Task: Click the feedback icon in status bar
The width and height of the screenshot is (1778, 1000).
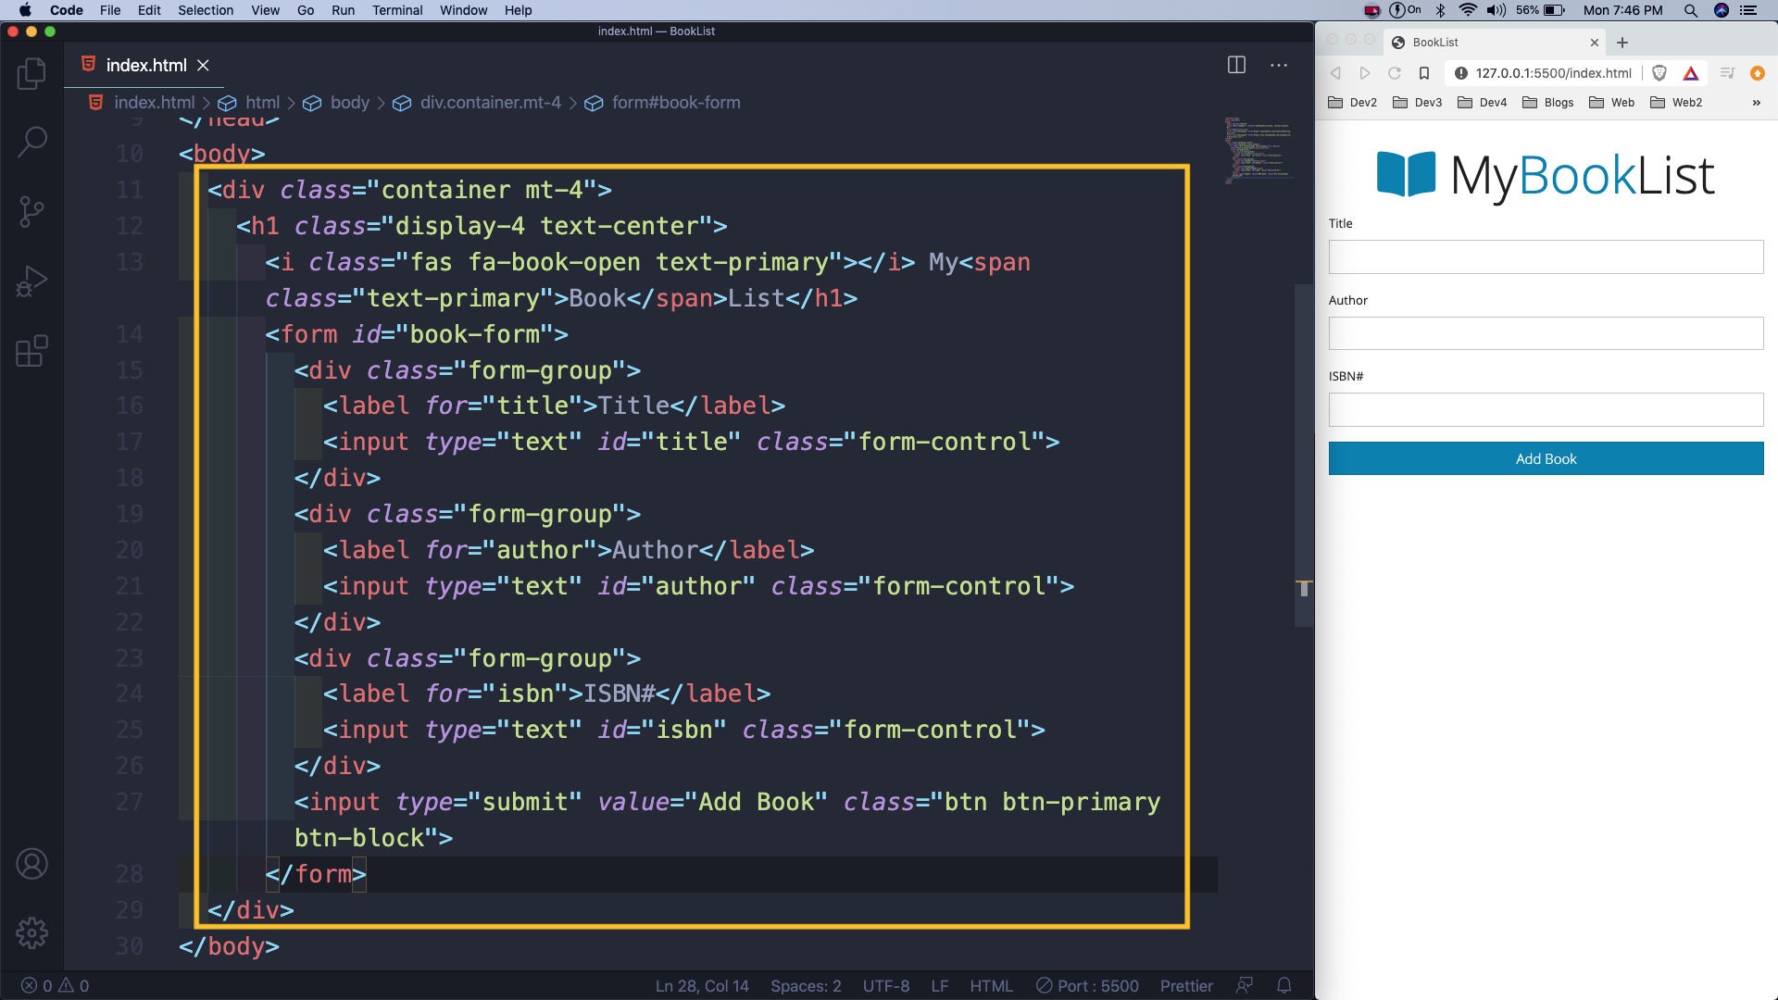Action: (1245, 986)
